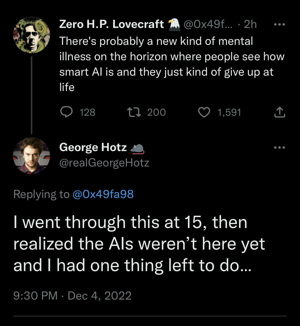The image size is (300, 326).
Task: Open the @realGeorgeHotz handle
Action: [x=104, y=163]
